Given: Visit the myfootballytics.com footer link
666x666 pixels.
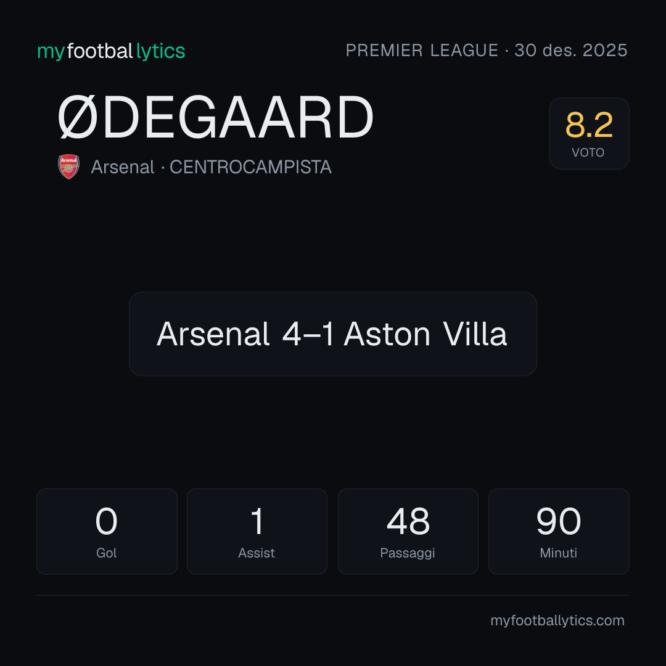Looking at the screenshot, I should click(557, 620).
